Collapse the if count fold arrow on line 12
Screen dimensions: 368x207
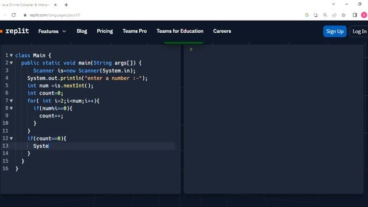[11, 139]
